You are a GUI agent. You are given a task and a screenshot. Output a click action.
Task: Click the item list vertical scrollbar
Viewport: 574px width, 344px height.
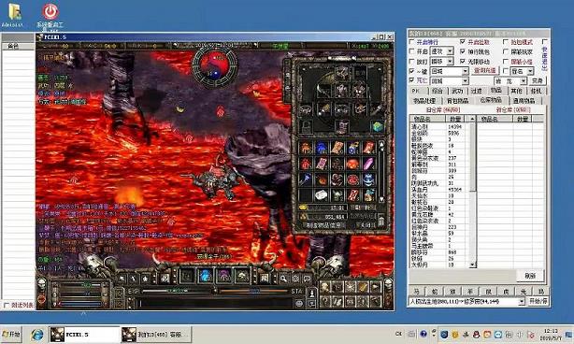click(x=473, y=193)
